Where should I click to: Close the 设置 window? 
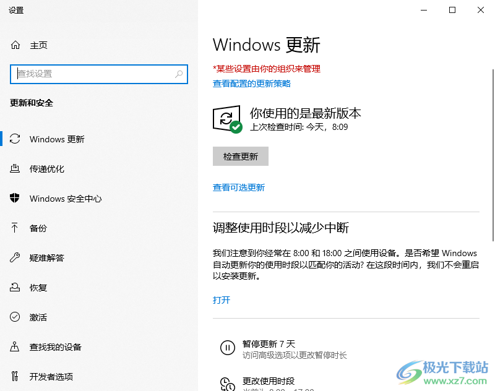pyautogui.click(x=481, y=10)
